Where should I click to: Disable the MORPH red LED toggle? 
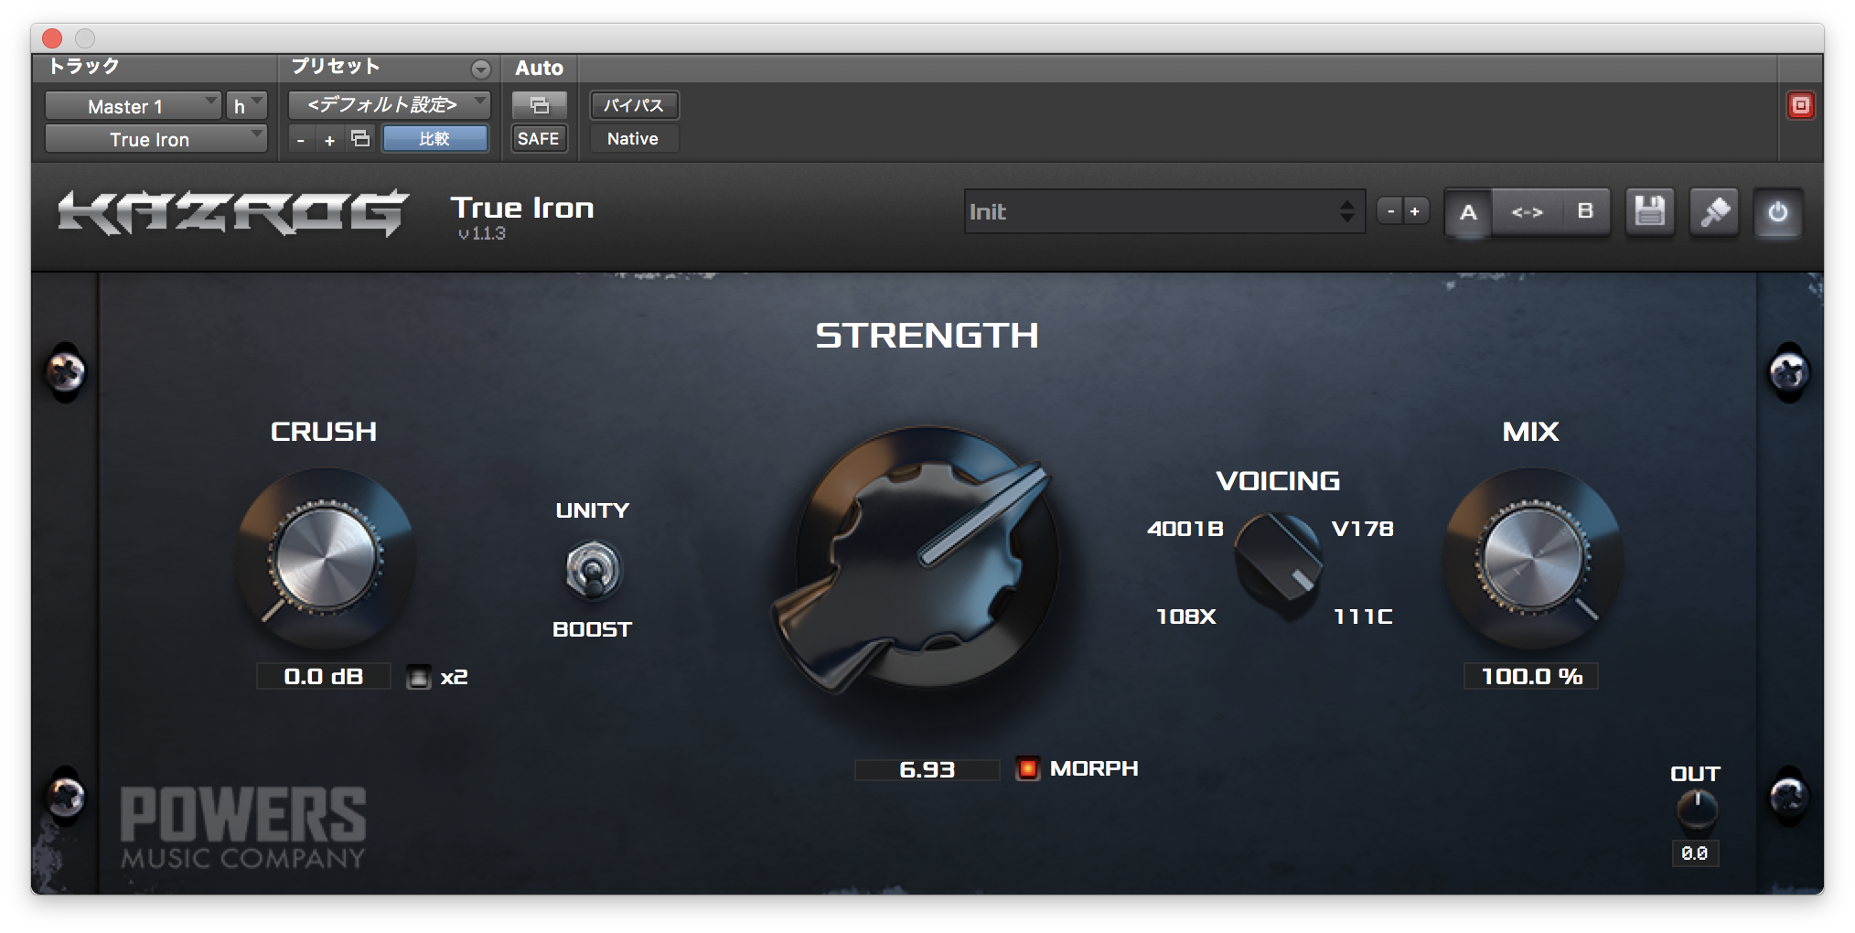[1028, 768]
